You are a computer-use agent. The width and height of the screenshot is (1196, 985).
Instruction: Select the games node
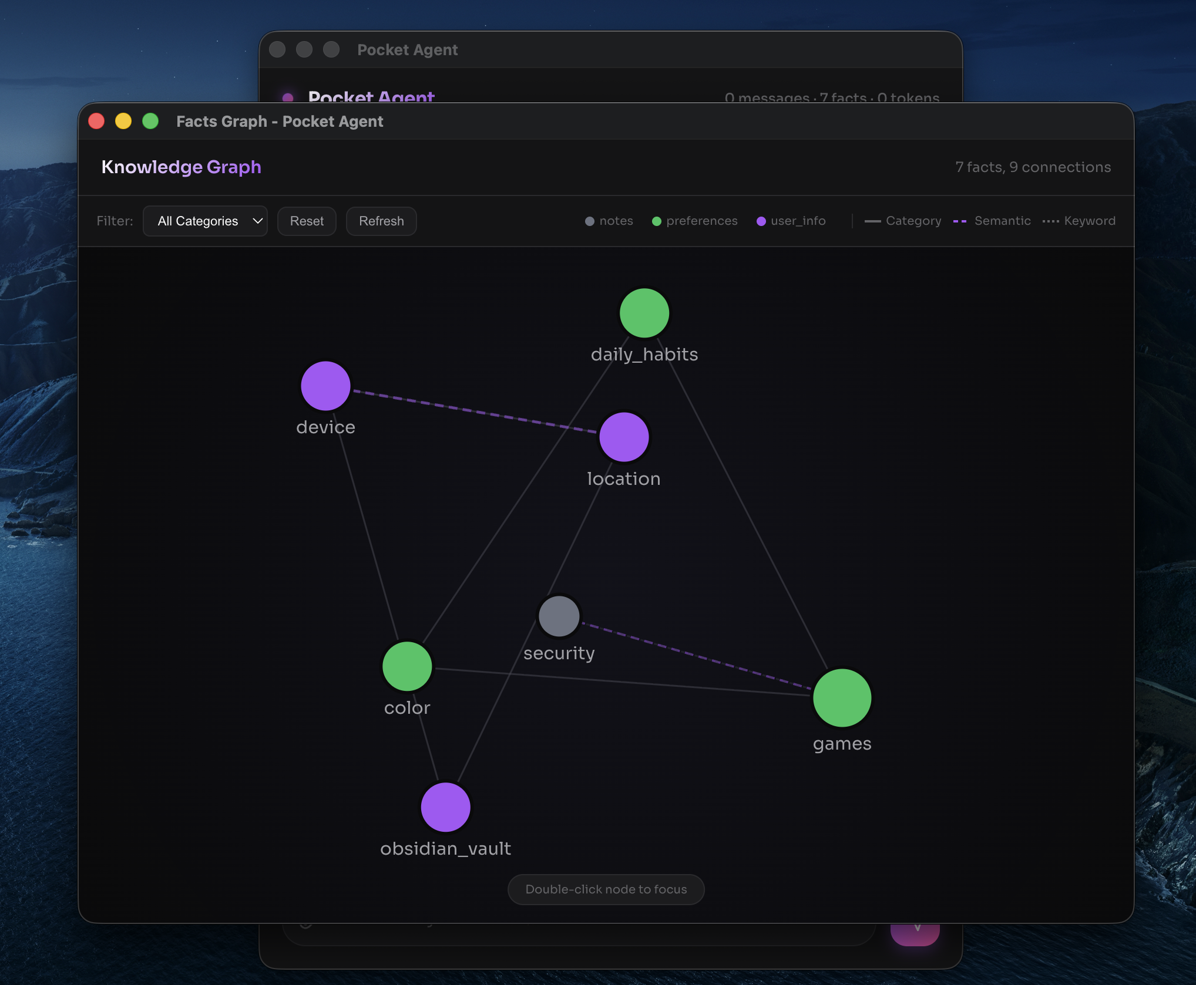(x=842, y=697)
